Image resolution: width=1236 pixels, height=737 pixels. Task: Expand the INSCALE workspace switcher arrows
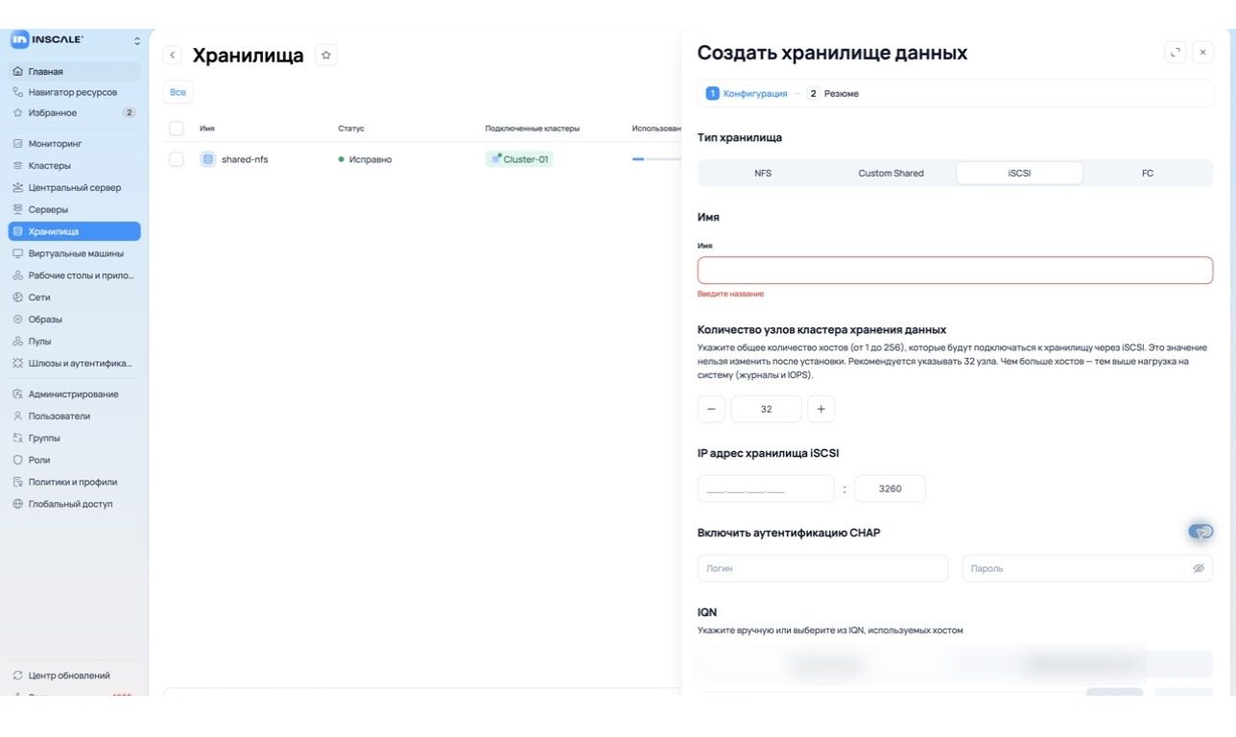[x=136, y=40]
